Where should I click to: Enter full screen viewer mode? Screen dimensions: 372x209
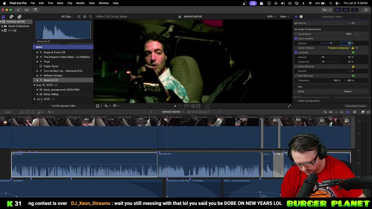tap(289, 106)
